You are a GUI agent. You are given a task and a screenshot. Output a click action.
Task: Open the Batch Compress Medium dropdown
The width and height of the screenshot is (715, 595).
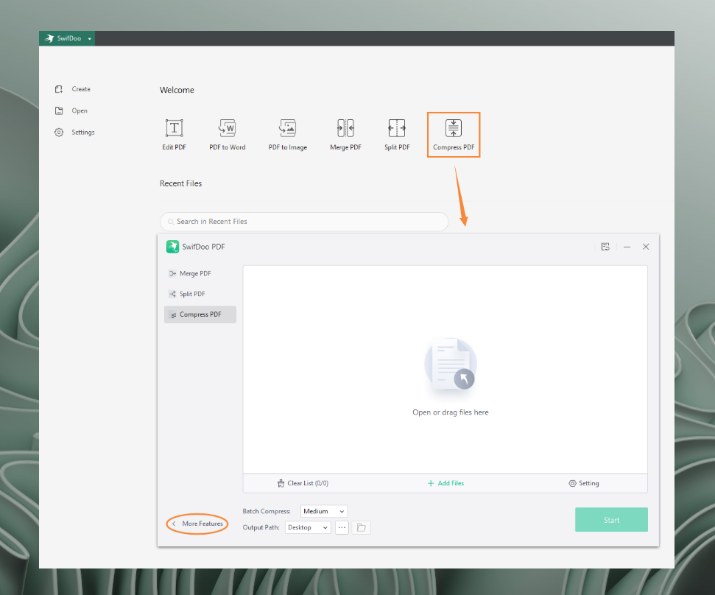click(x=324, y=512)
